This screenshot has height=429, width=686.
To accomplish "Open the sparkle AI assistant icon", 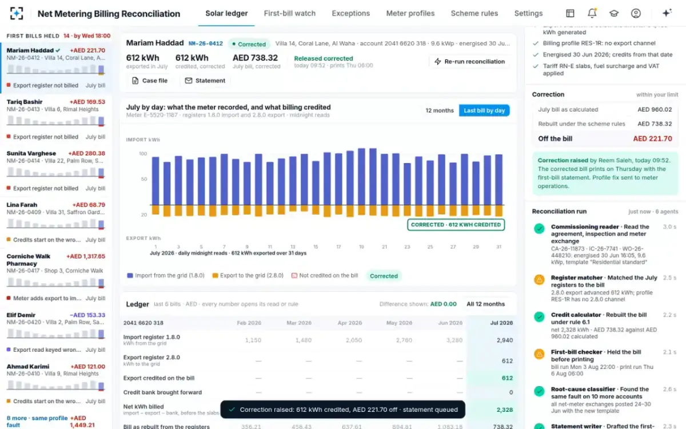I will [x=667, y=13].
